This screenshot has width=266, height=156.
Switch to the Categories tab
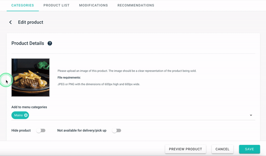[x=23, y=5]
